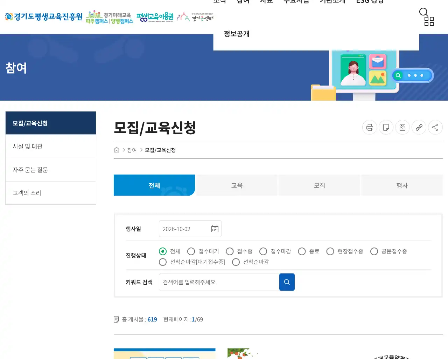Open the search magnifier icon in header
The image size is (448, 359).
(x=423, y=12)
